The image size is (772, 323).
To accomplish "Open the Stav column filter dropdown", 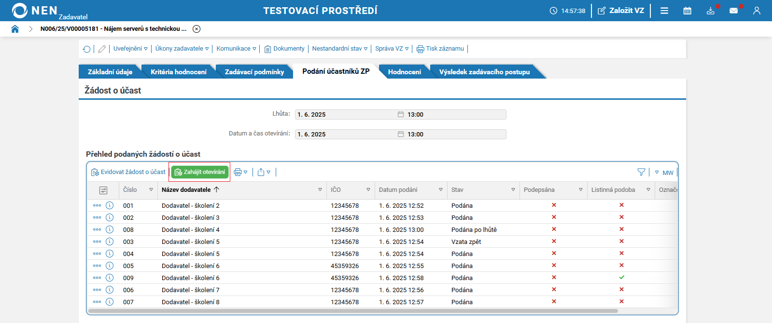I will pos(513,190).
